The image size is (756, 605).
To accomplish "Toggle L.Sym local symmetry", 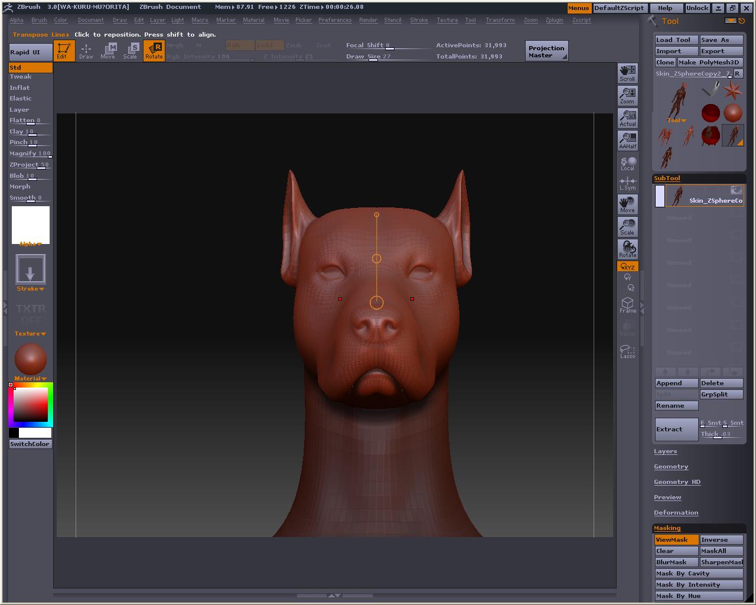I will pos(627,184).
